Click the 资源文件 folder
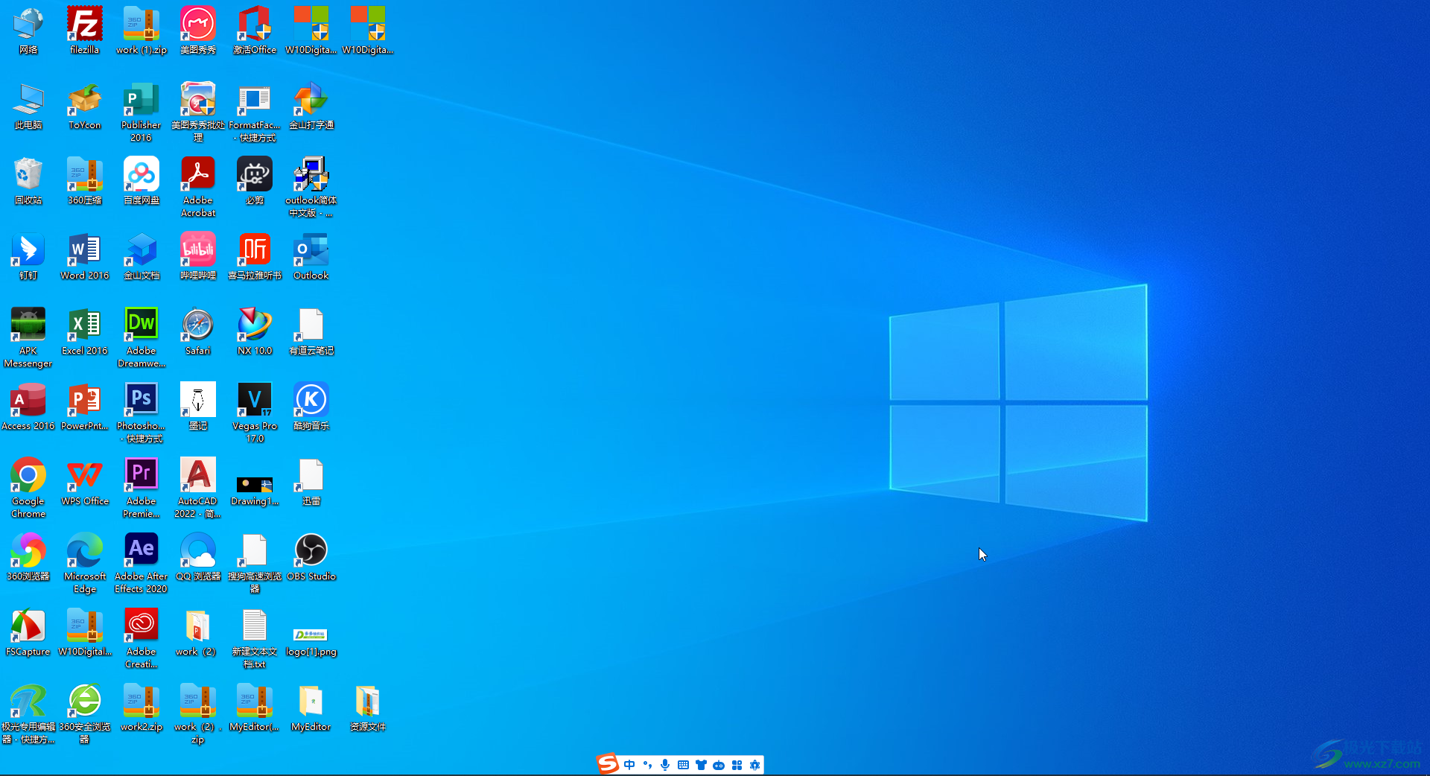This screenshot has width=1430, height=776. click(368, 702)
